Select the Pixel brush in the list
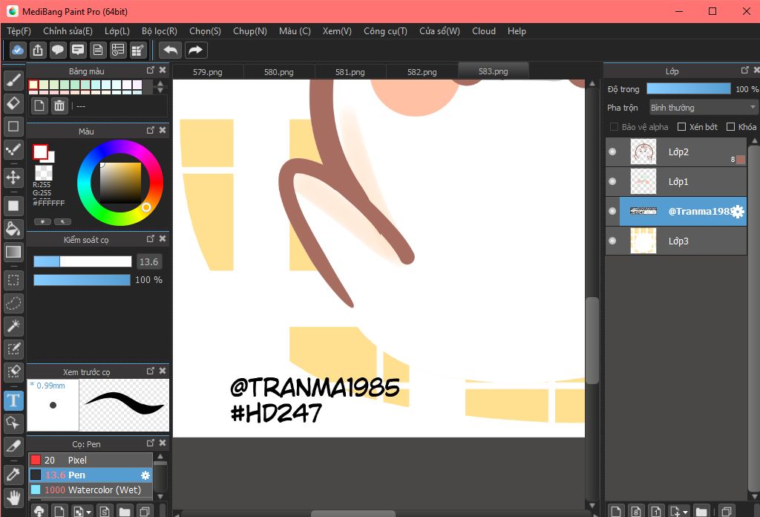 point(91,461)
